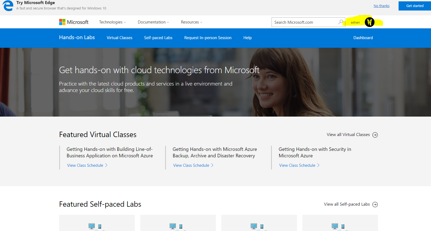Click arrow circle beside View all Self-paced Labs
The width and height of the screenshot is (431, 231).
click(x=375, y=205)
